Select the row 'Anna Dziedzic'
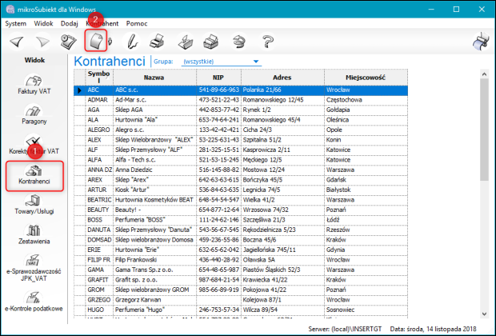Screen dimensions: 496x336 (241, 170)
